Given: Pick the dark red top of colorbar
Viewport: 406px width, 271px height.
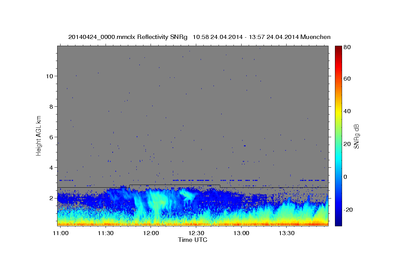Looking at the screenshot, I should 338,48.
